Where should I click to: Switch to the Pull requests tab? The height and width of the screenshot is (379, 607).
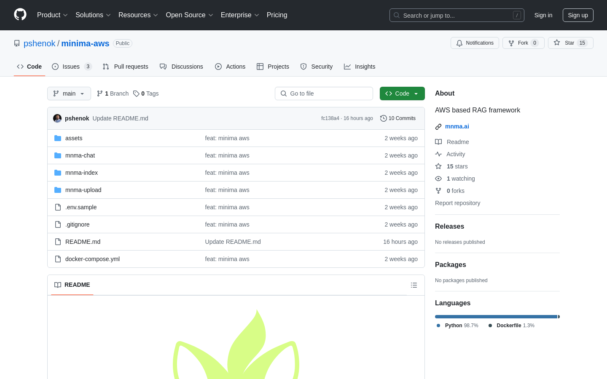tap(126, 67)
